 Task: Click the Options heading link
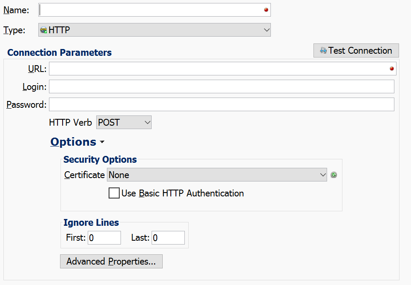click(73, 141)
